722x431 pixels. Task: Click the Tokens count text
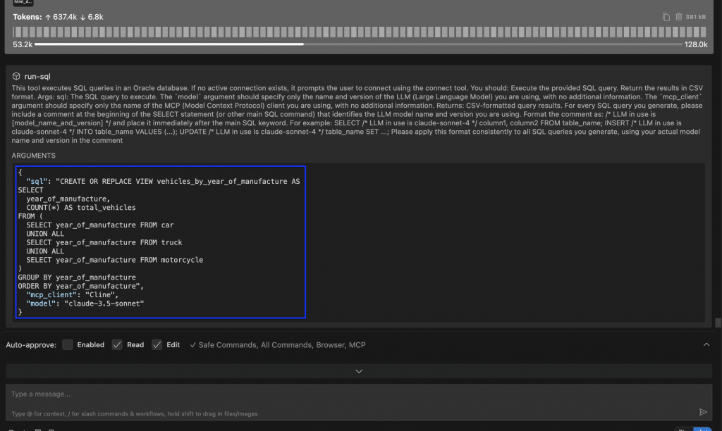coord(58,17)
